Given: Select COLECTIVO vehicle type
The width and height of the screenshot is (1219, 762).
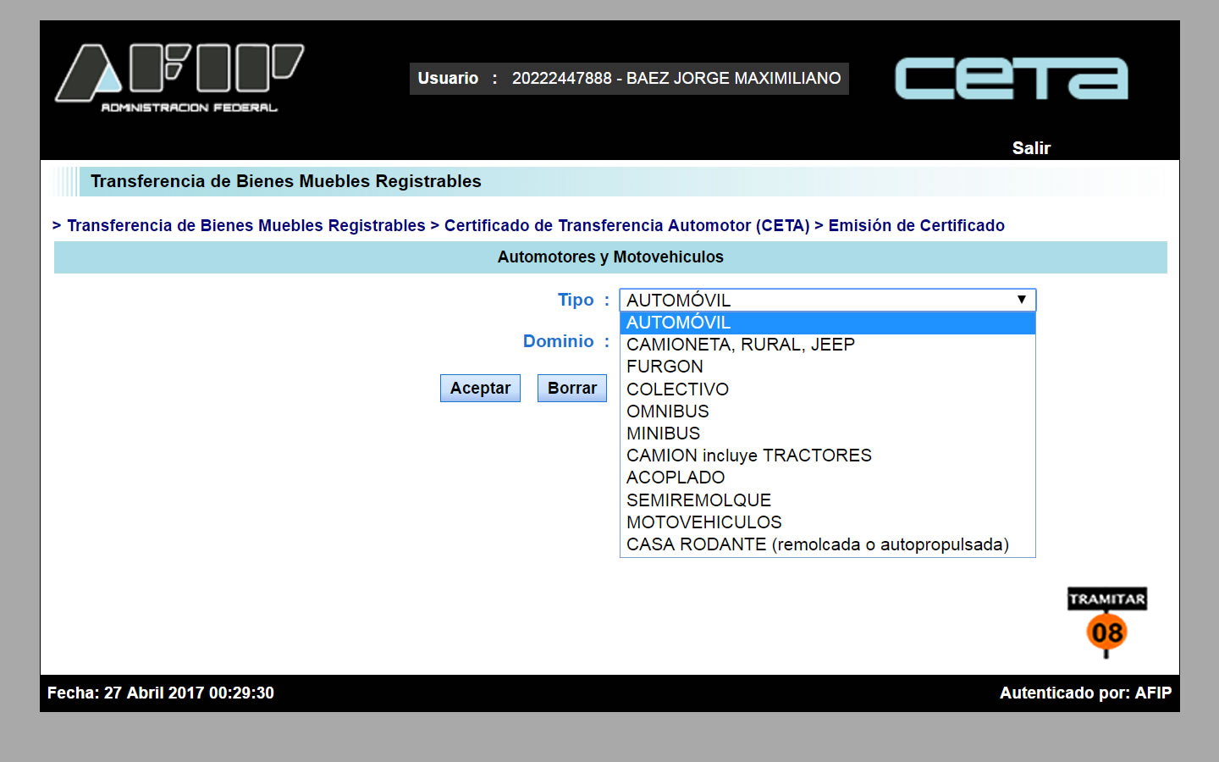Looking at the screenshot, I should (x=828, y=389).
